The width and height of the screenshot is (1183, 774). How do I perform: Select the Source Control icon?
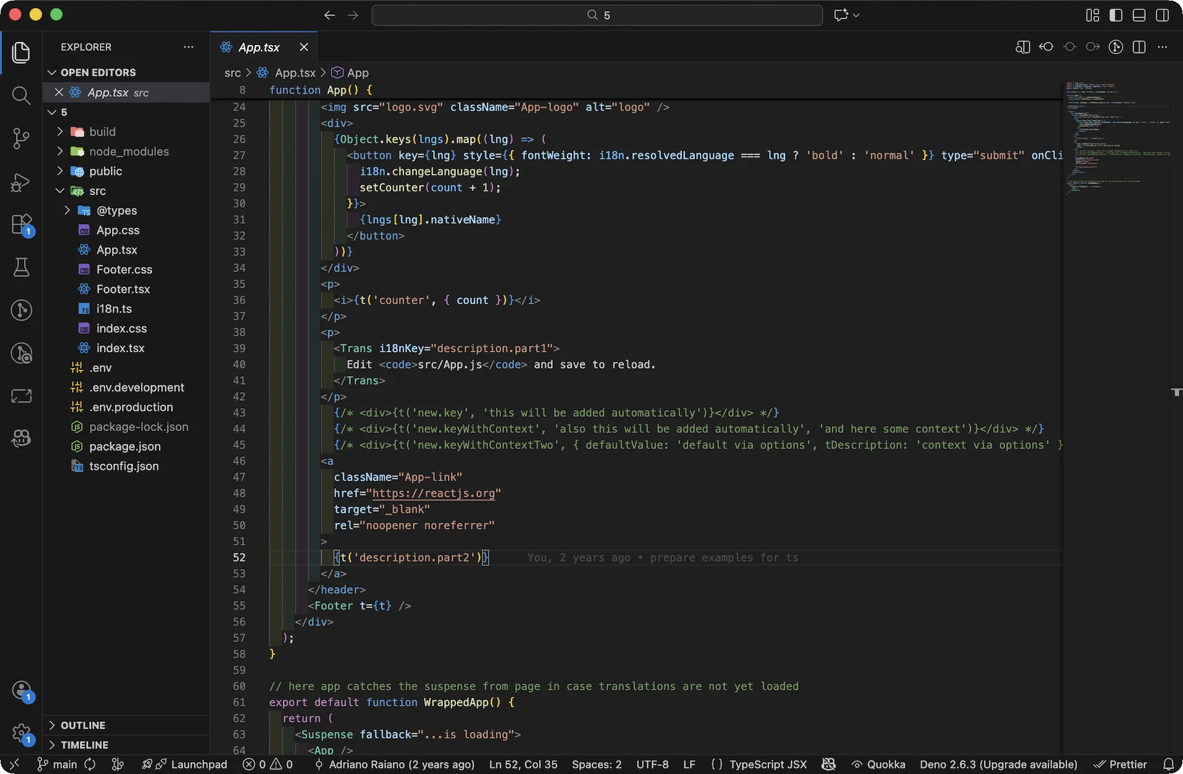(x=22, y=139)
